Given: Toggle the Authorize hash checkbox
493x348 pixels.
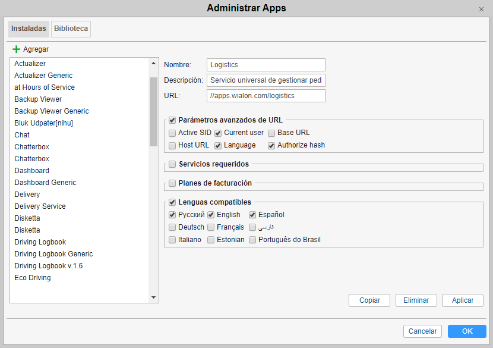Looking at the screenshot, I should click(x=271, y=145).
